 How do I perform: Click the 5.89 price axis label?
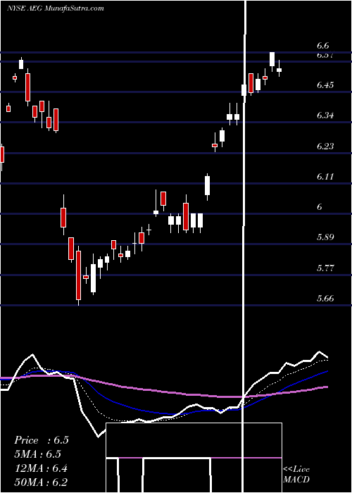coord(325,237)
